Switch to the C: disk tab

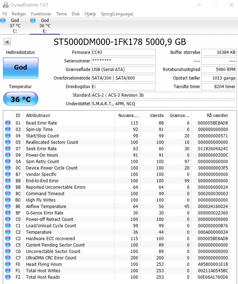click(x=15, y=26)
